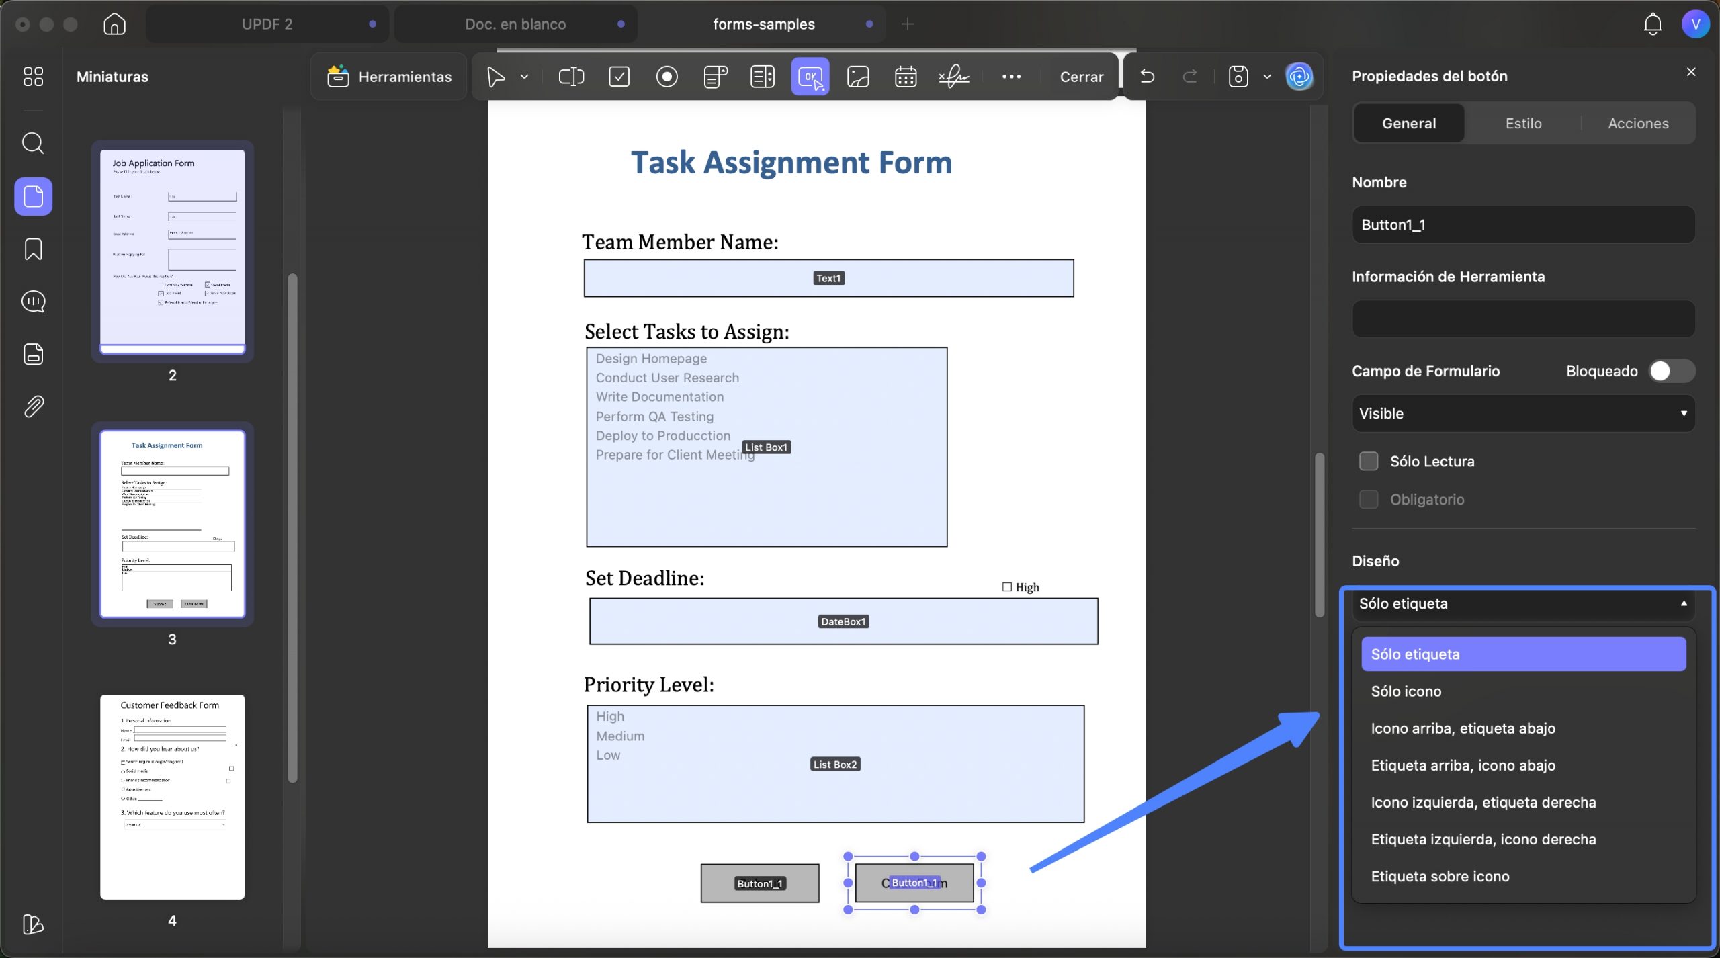Open the Herramientas tools menu
This screenshot has height=958, width=1720.
[x=389, y=77]
